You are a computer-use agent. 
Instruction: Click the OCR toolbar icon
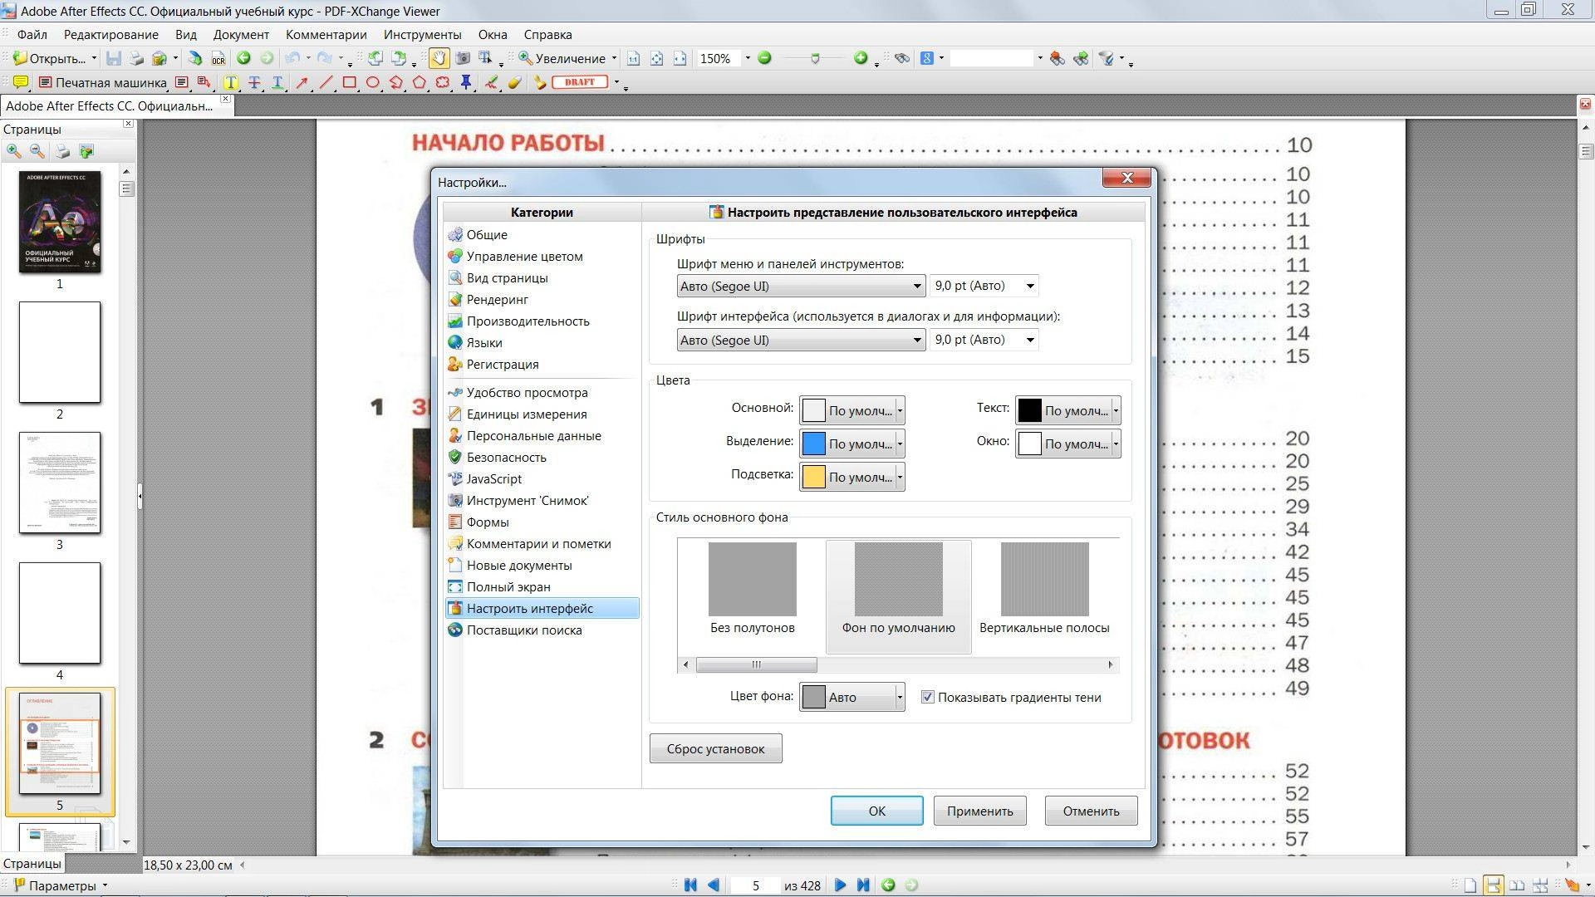click(x=218, y=58)
